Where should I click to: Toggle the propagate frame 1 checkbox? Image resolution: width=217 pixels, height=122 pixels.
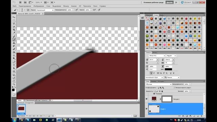point(175,88)
